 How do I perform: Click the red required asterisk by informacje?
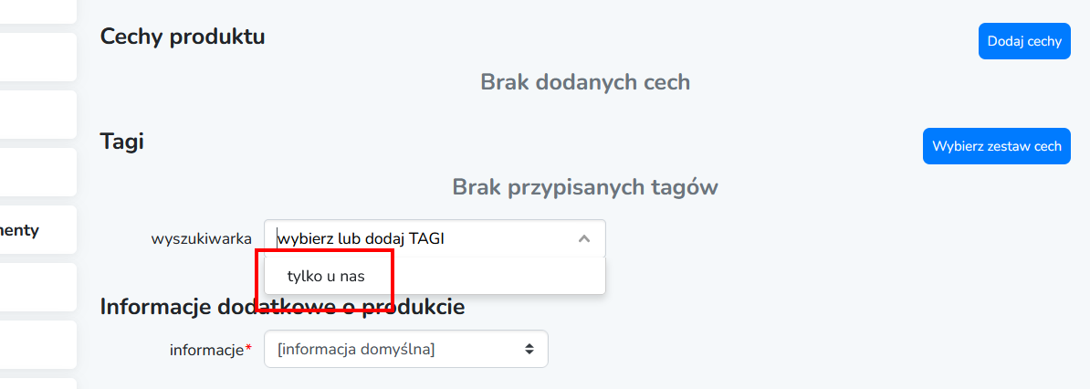click(x=248, y=350)
